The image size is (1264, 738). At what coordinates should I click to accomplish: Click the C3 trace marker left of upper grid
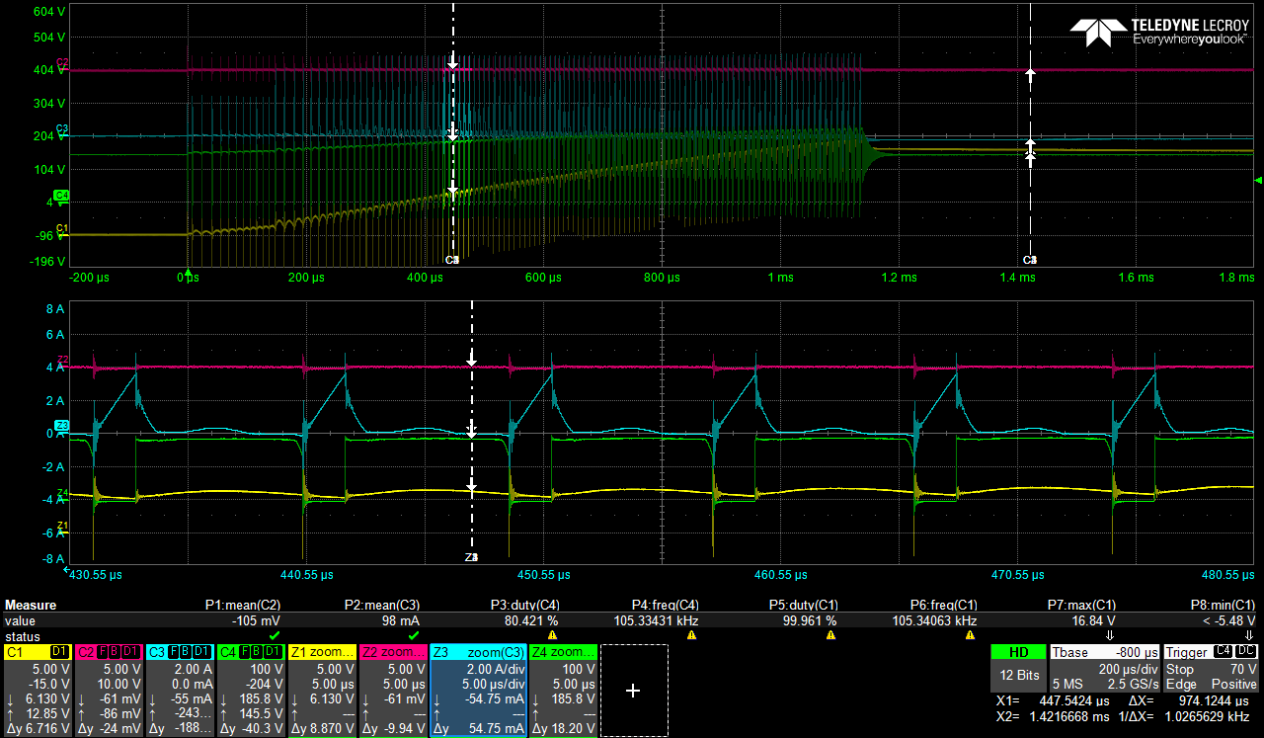point(62,129)
